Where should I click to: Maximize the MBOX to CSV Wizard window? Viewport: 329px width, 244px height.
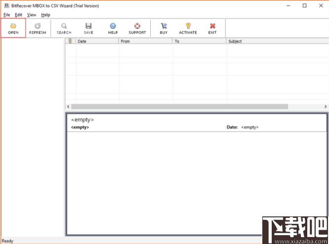(x=305, y=5)
